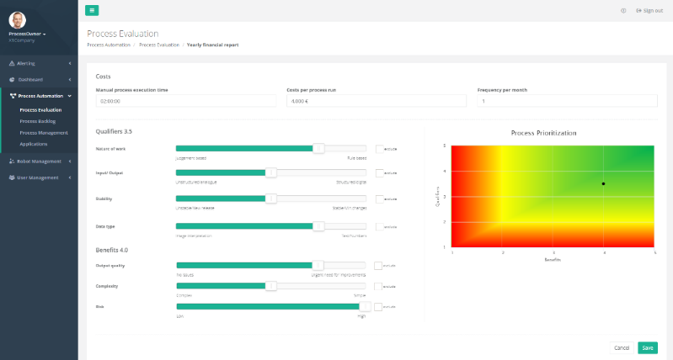Click the Process Automation flow icon

12,96
